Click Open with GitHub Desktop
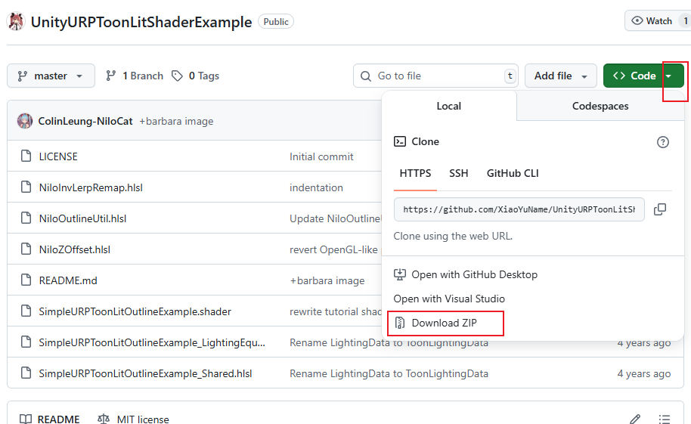 point(475,274)
